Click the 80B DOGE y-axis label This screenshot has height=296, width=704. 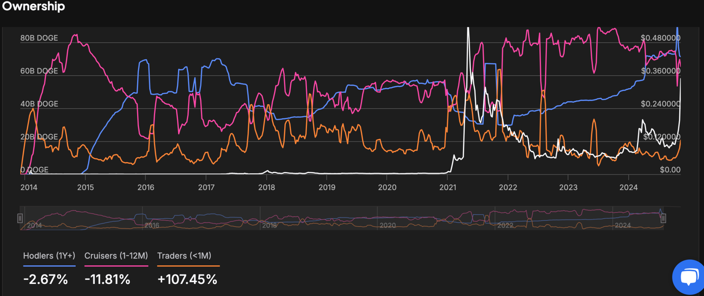point(39,38)
